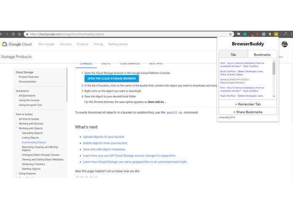The image size is (293, 208).
Task: Open All Quickstarts in sidebar
Action: [x=27, y=96]
